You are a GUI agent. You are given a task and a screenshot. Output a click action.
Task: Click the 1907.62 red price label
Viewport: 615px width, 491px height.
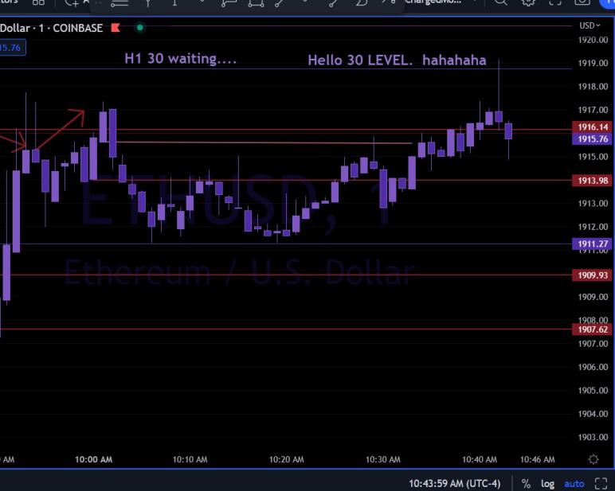[592, 329]
